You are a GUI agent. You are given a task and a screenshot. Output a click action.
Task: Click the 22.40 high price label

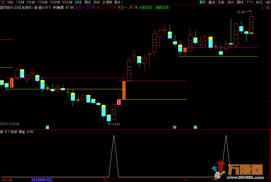[x=241, y=12]
